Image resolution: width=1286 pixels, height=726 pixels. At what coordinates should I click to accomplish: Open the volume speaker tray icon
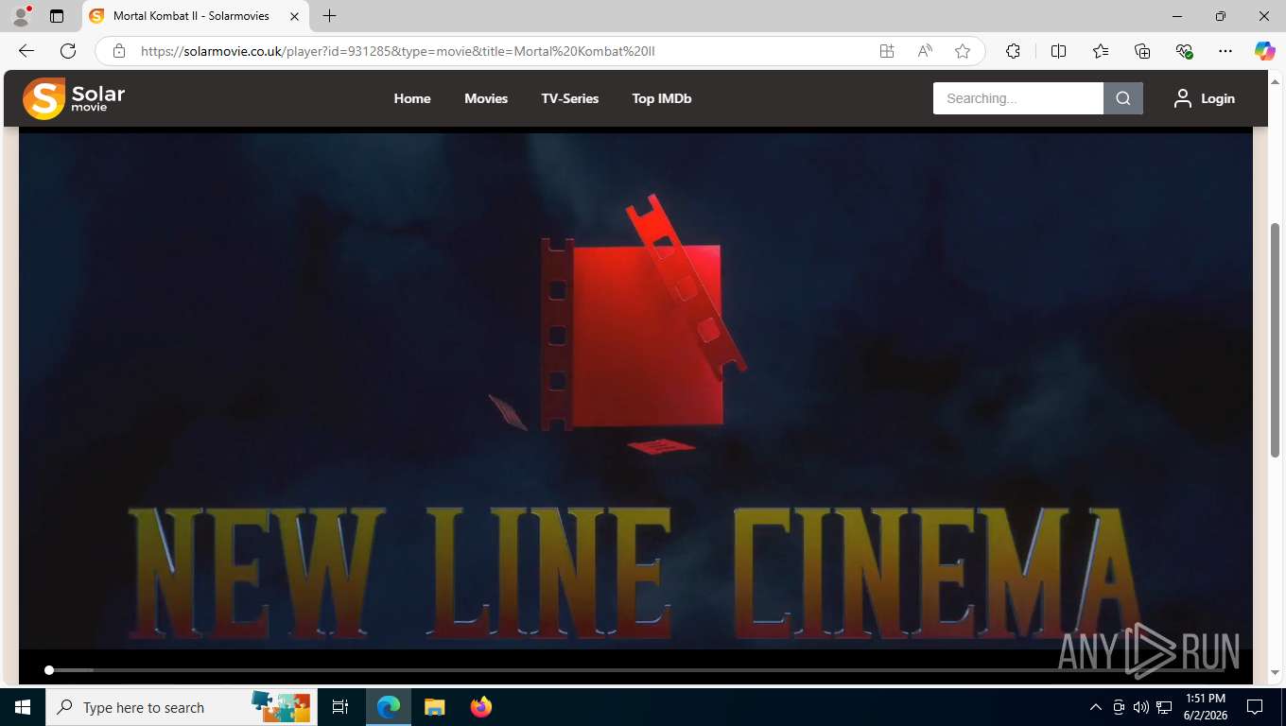pyautogui.click(x=1141, y=707)
